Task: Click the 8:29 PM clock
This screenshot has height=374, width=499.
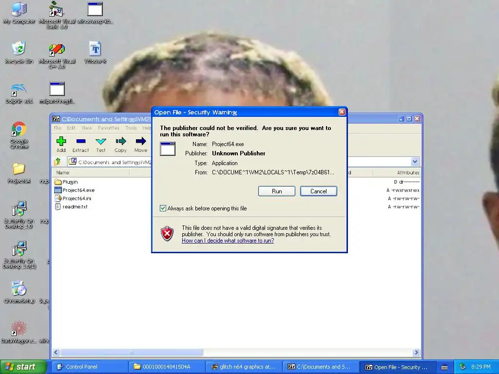Action: click(481, 367)
